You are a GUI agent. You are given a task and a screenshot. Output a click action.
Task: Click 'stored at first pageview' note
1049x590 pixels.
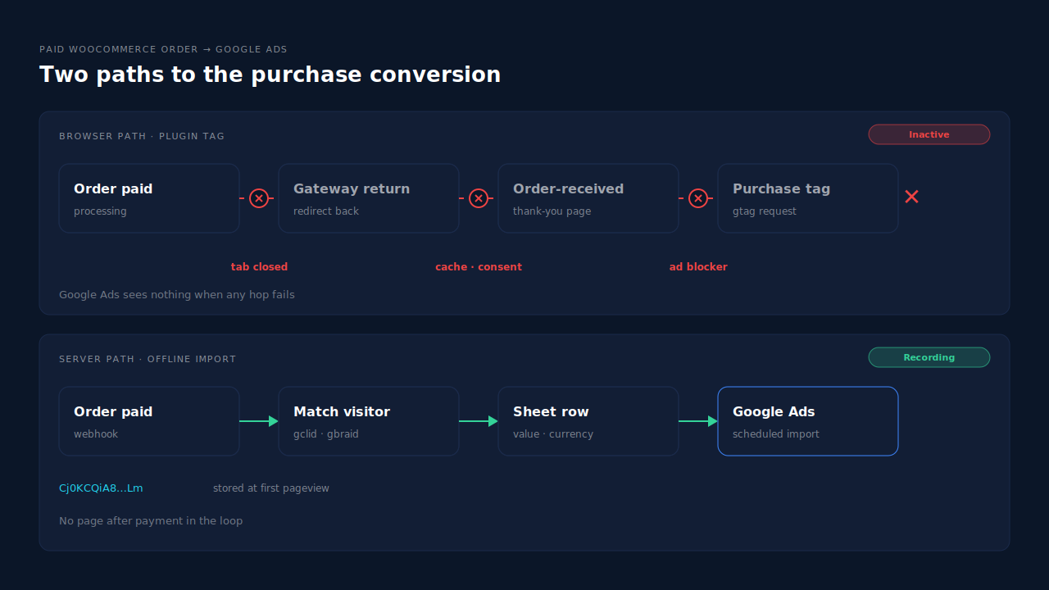271,488
